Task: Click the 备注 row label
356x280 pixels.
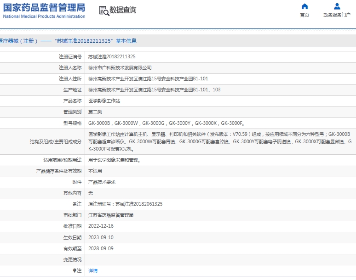Action: point(77,204)
